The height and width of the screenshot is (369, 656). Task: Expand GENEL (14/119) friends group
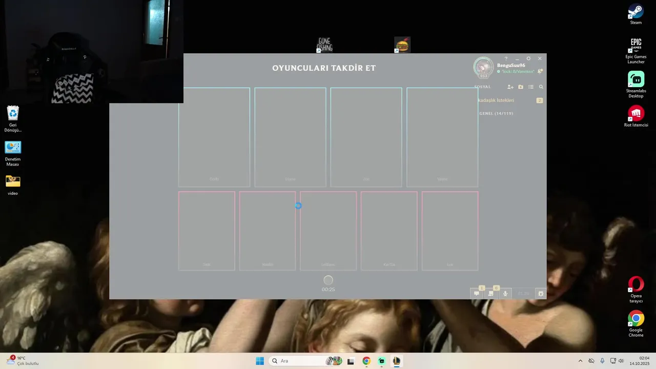pos(495,113)
